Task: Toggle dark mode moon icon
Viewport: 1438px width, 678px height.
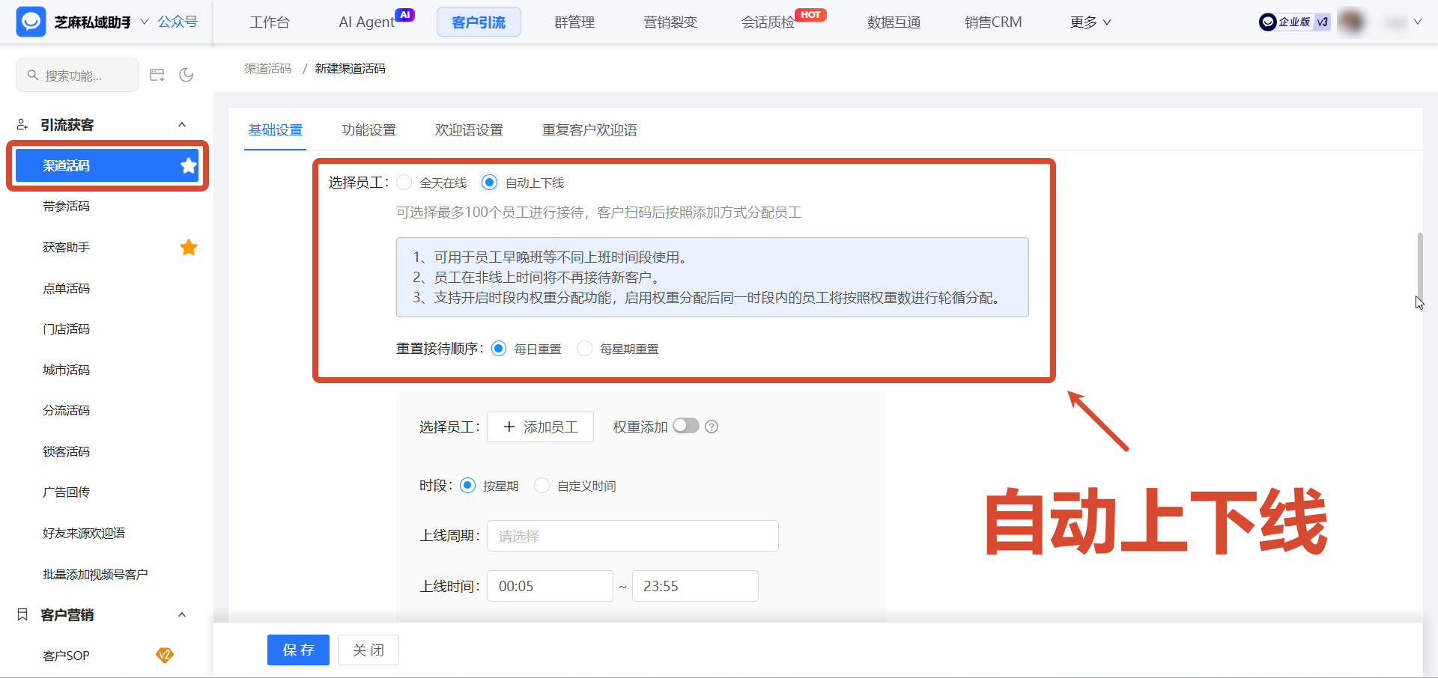Action: 186,75
